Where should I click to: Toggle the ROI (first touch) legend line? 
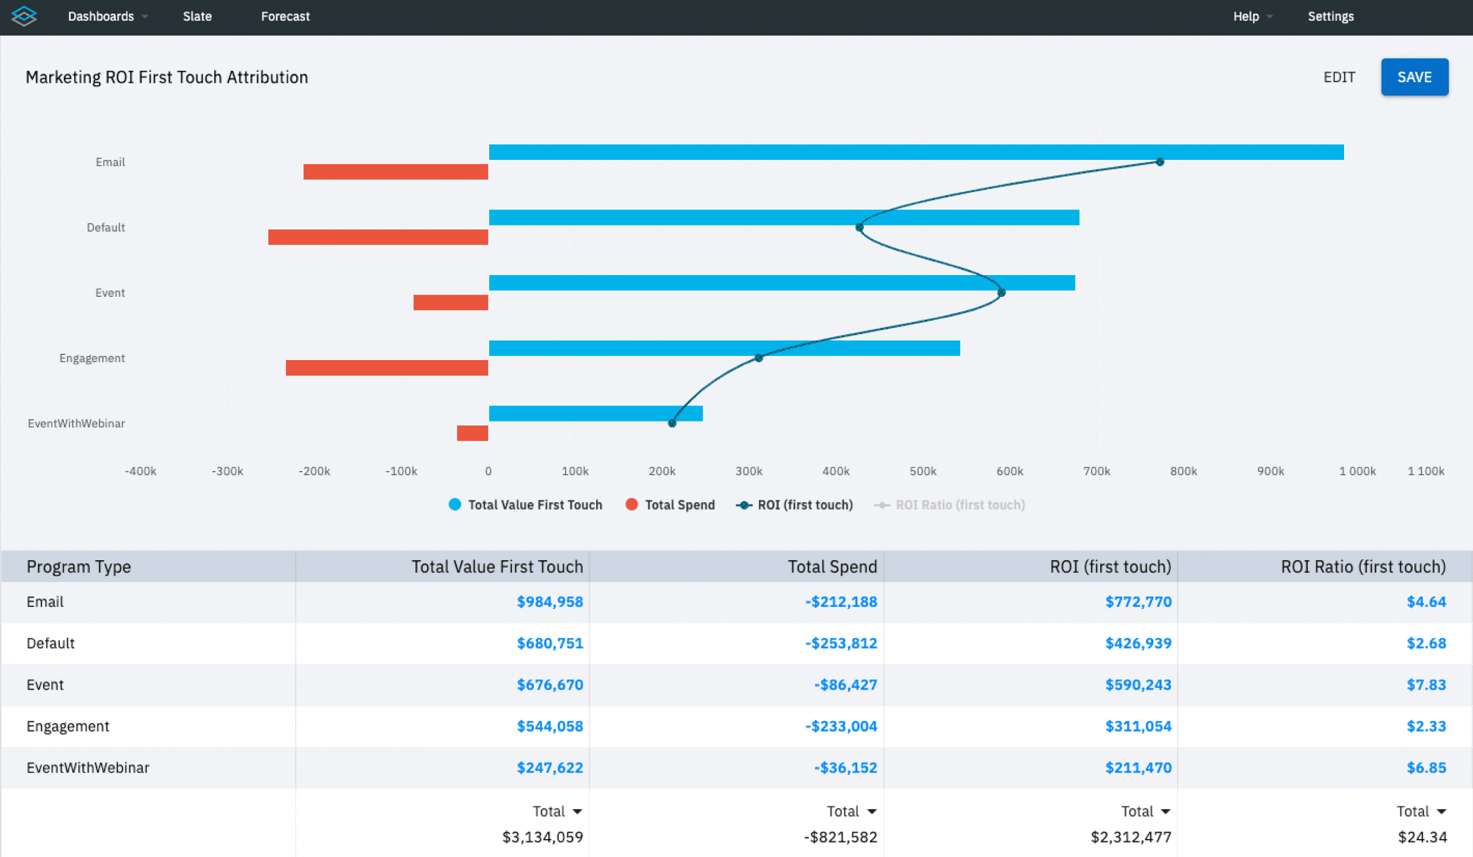pos(795,505)
